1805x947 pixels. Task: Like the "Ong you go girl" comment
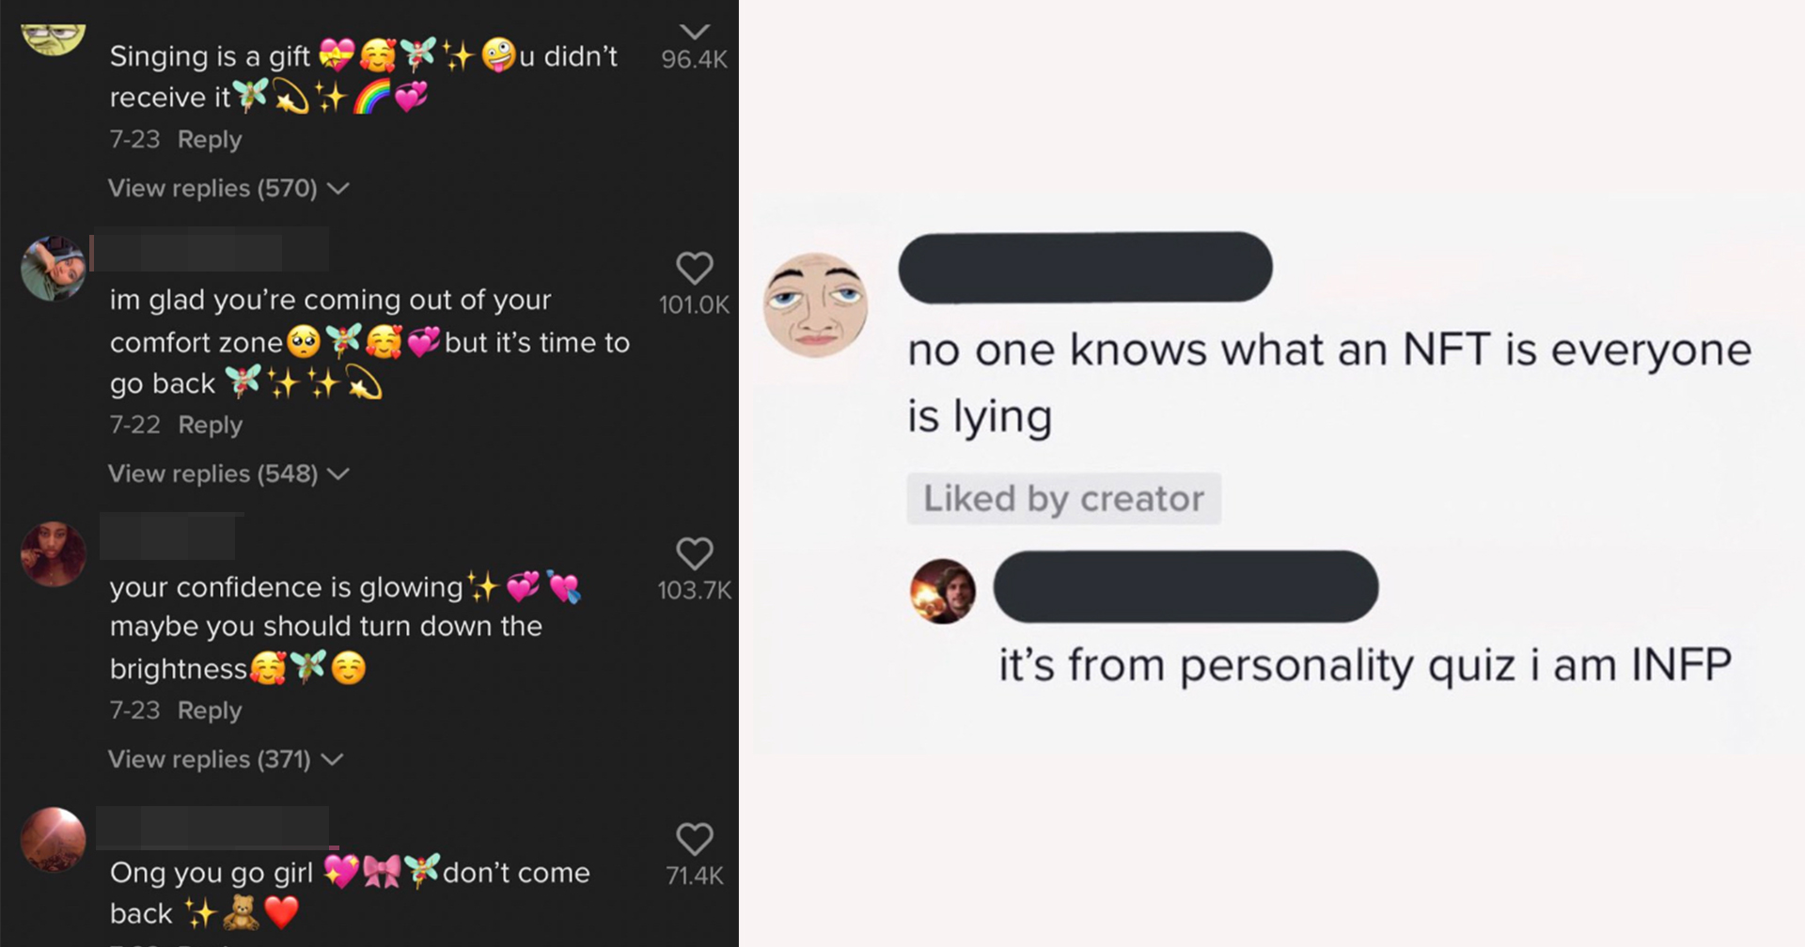pyautogui.click(x=694, y=839)
